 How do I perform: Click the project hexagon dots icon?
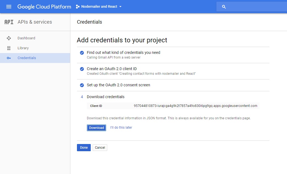coord(78,7)
